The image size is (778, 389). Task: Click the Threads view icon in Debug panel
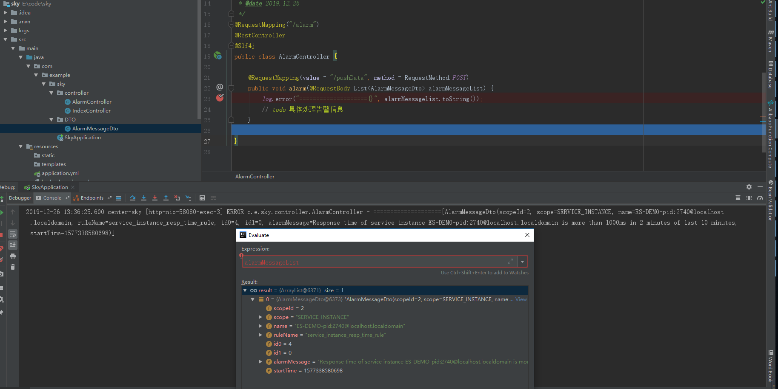pos(738,198)
